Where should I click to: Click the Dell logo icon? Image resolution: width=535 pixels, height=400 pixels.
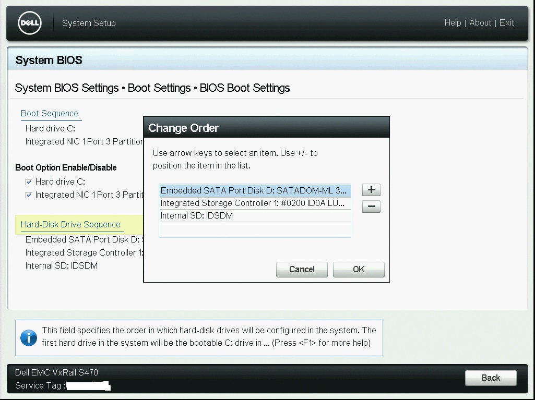(29, 23)
